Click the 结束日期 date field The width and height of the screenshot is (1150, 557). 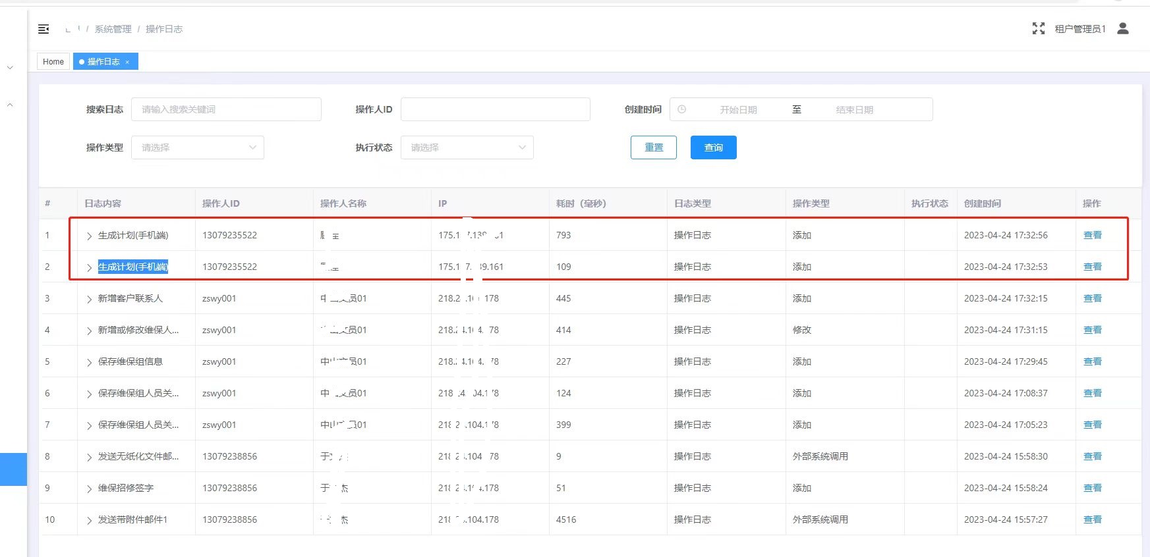[855, 110]
